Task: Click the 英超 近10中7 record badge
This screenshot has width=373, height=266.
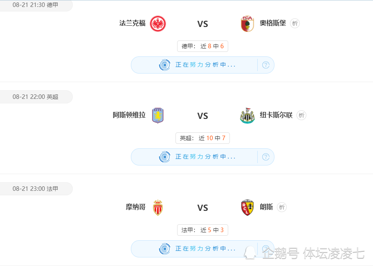Action: pos(203,138)
